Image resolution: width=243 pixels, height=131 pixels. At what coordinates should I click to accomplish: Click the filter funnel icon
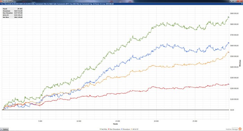click(x=242, y=4)
